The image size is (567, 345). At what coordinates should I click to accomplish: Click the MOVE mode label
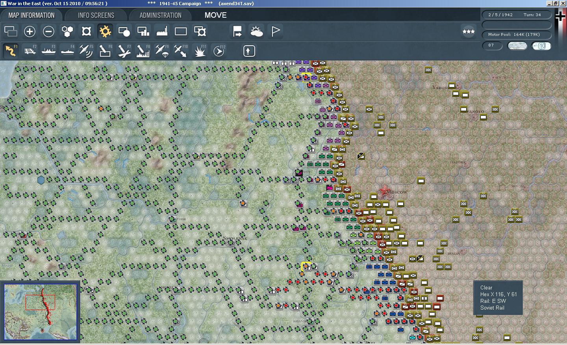click(x=215, y=15)
